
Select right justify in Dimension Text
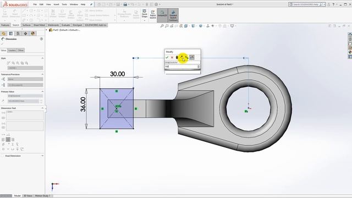13,139
